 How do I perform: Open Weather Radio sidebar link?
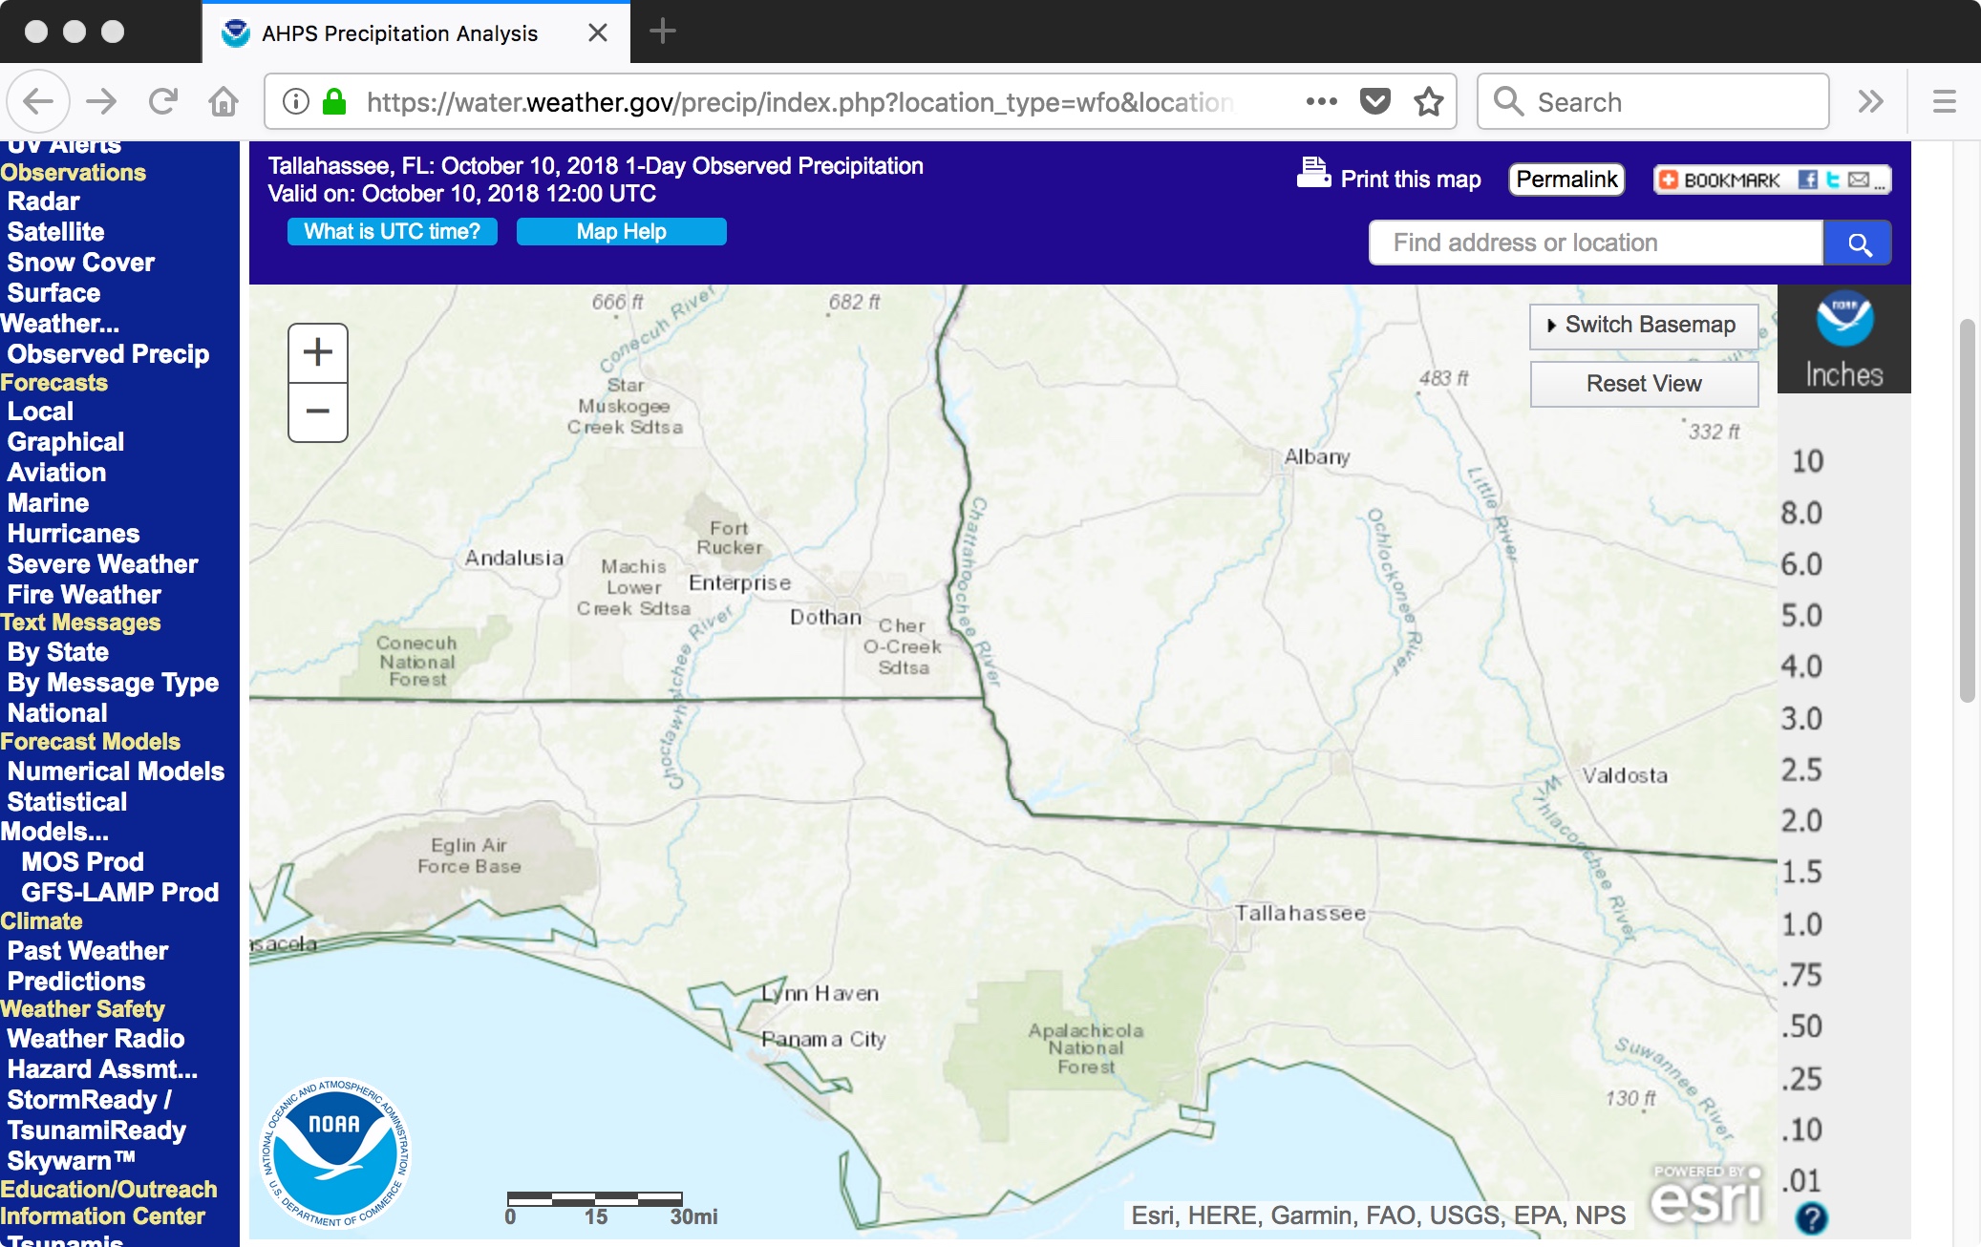tap(96, 1039)
